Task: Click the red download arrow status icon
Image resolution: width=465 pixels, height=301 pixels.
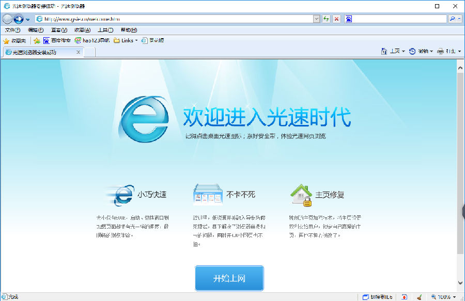Action: pos(405,297)
